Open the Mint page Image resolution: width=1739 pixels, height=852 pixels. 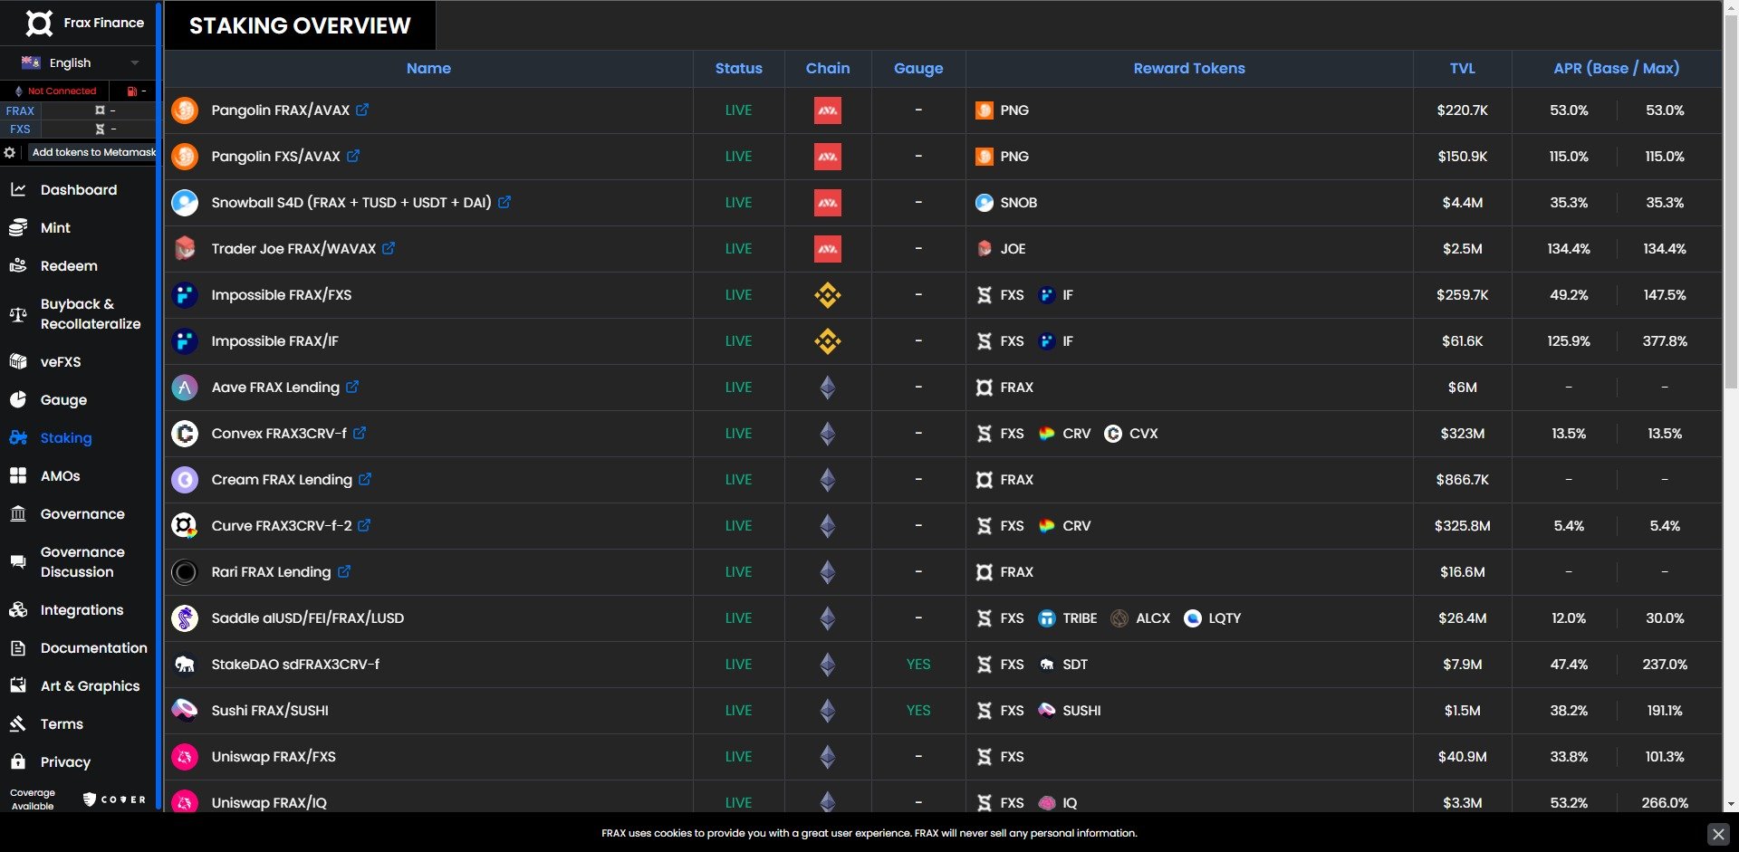(x=54, y=227)
